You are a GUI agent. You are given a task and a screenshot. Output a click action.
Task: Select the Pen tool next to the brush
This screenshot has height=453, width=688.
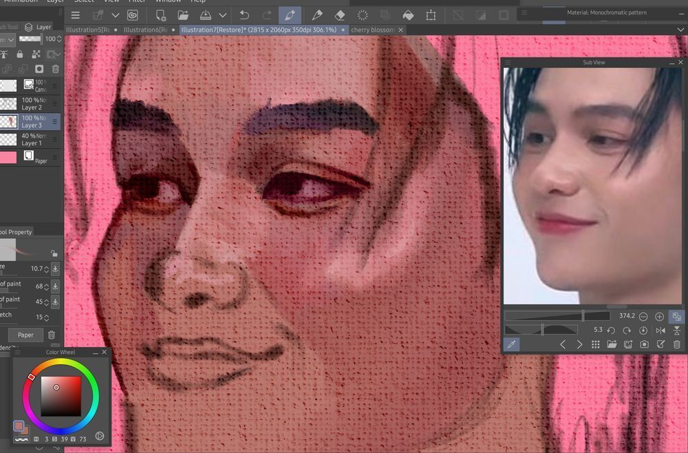[x=317, y=15]
